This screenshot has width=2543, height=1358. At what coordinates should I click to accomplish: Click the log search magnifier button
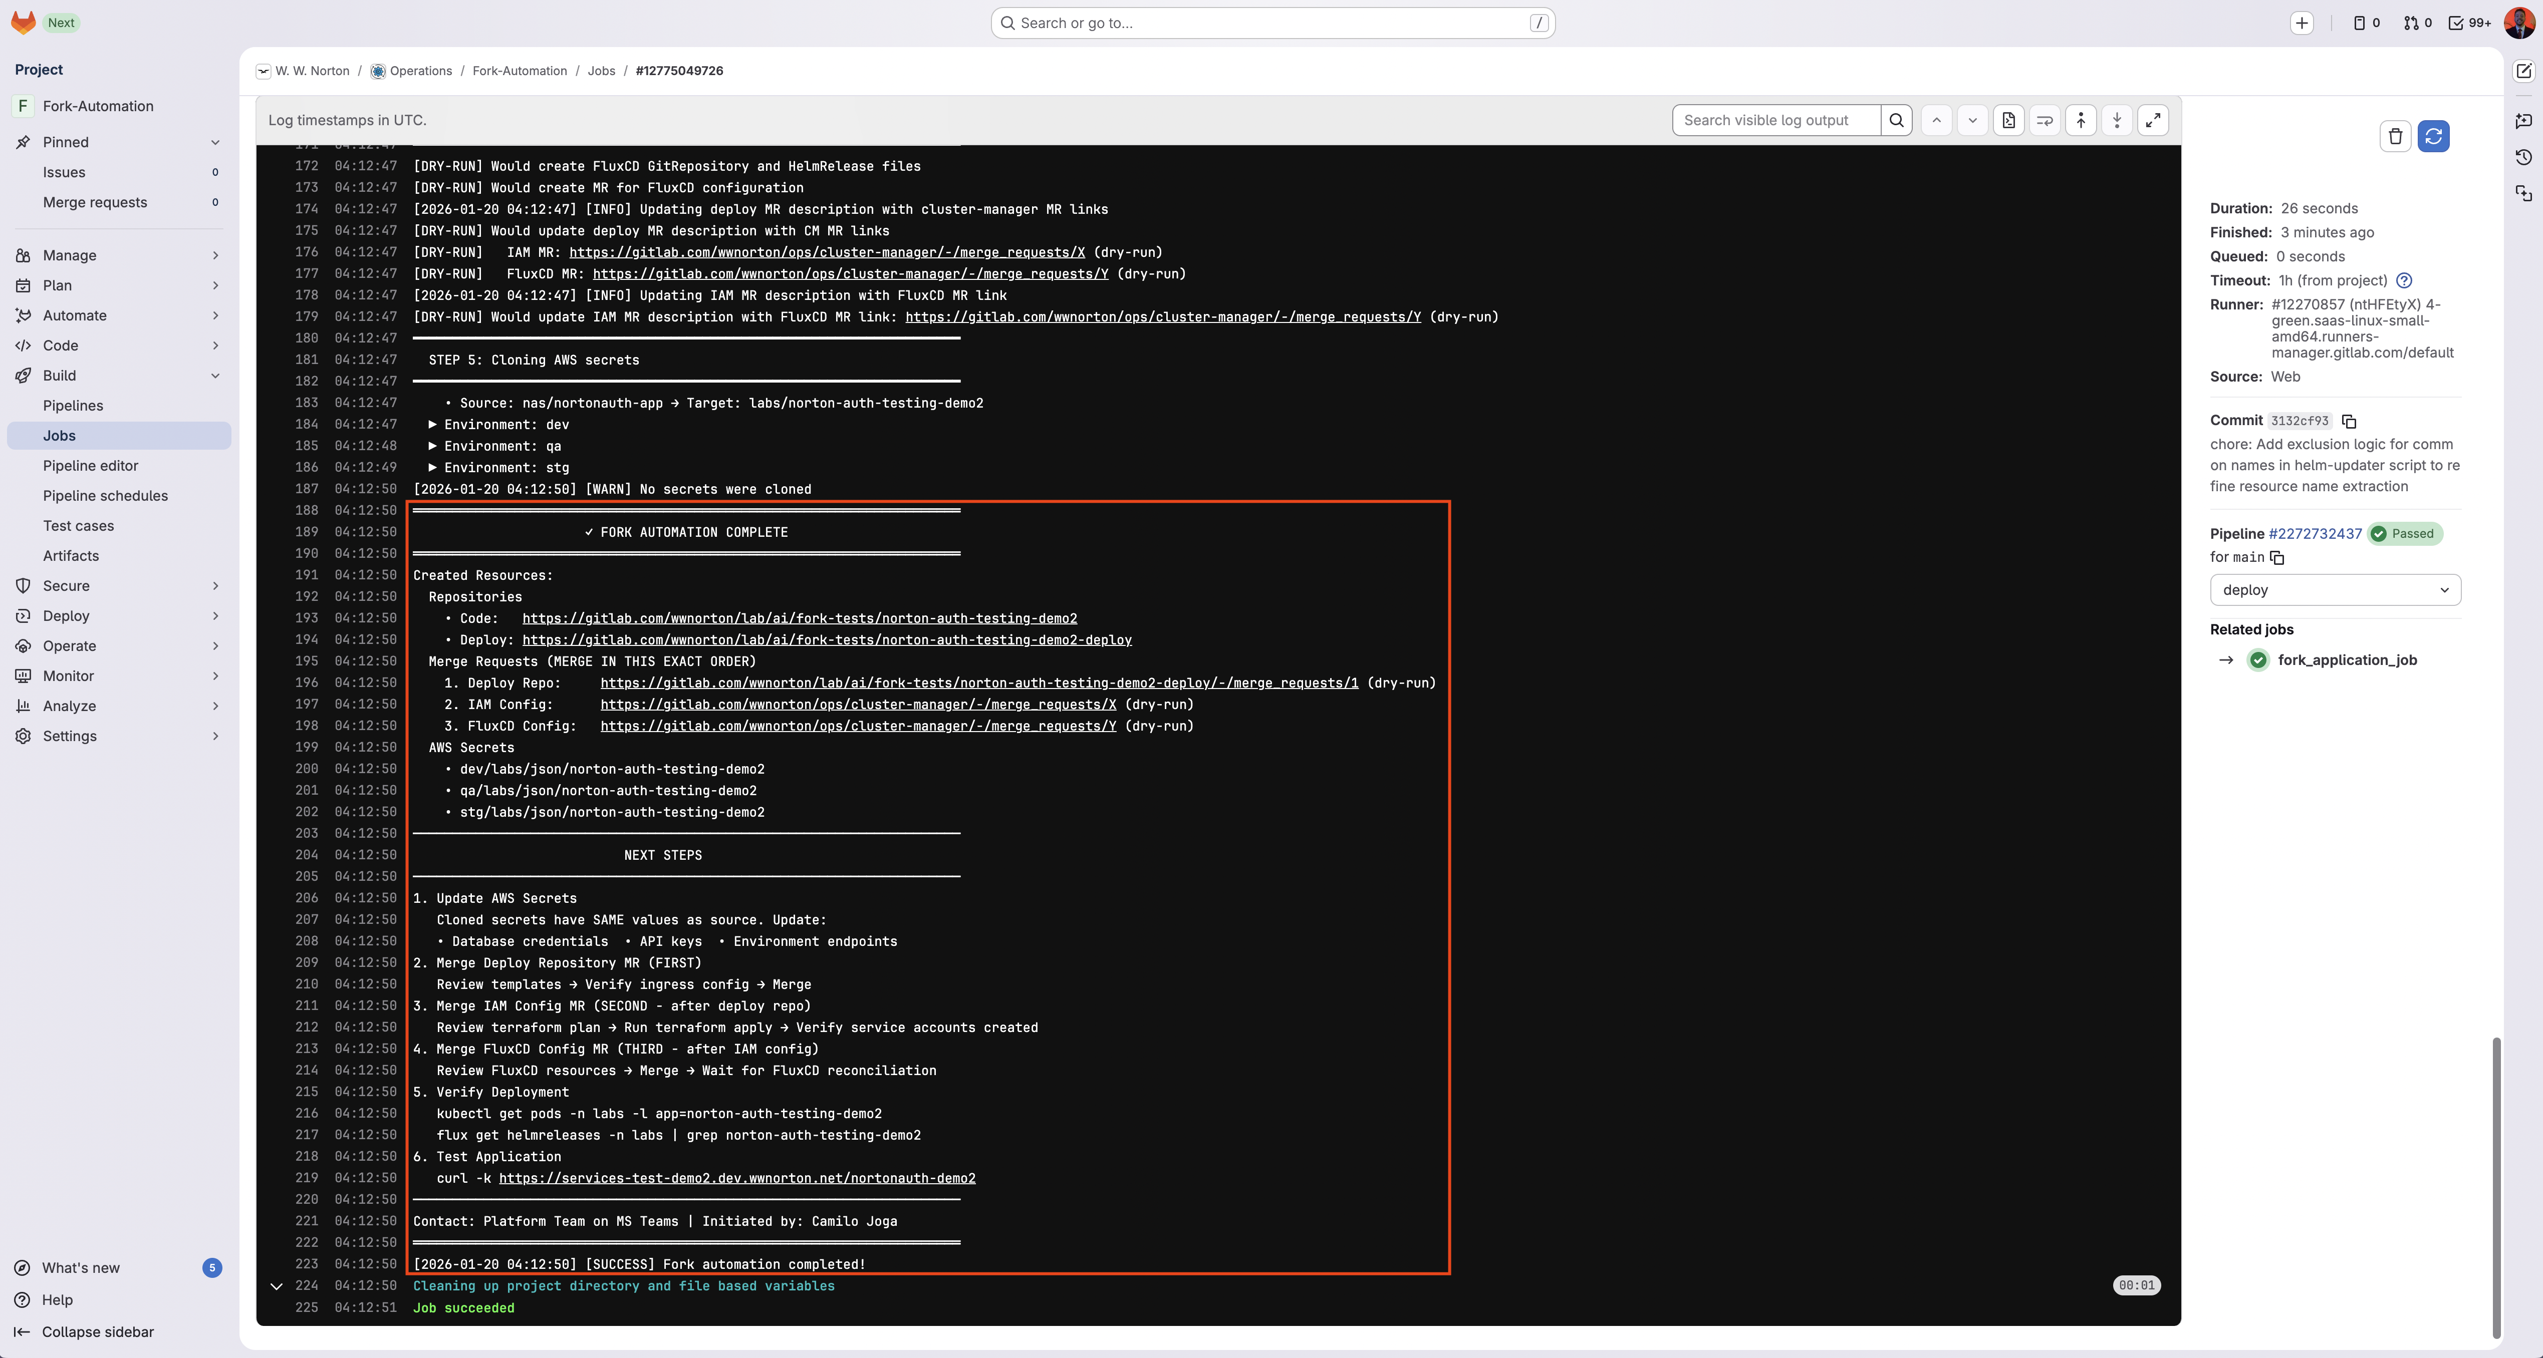click(x=1896, y=120)
